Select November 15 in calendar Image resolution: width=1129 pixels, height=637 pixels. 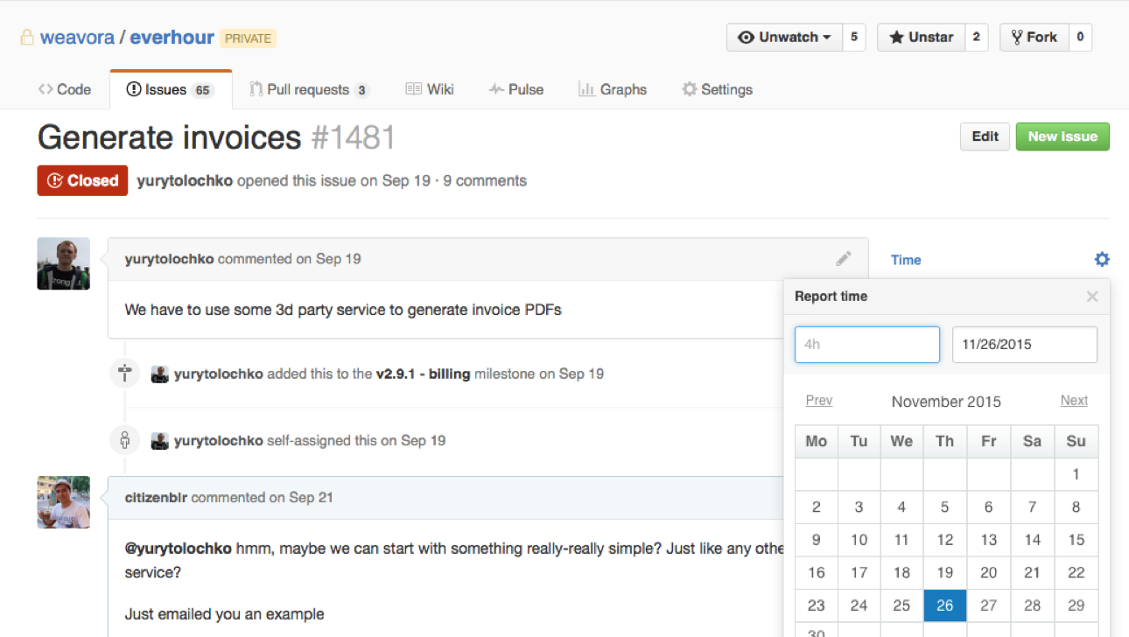pos(1076,540)
